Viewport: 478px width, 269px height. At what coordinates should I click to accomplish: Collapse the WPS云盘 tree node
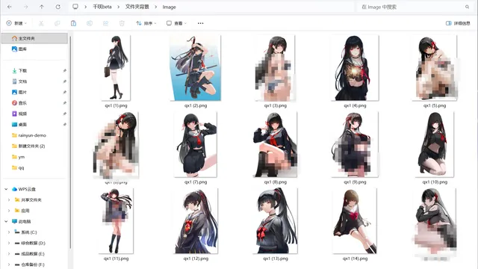click(6, 189)
